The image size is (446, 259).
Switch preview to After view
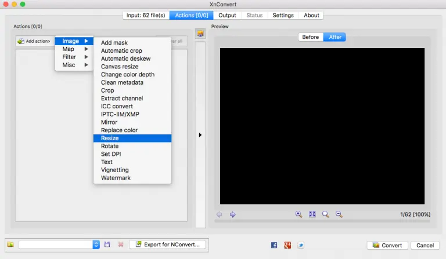pos(335,37)
